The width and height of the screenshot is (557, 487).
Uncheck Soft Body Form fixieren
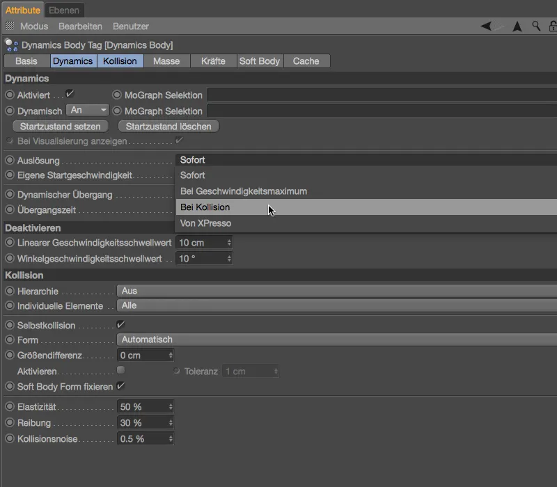pyautogui.click(x=121, y=386)
